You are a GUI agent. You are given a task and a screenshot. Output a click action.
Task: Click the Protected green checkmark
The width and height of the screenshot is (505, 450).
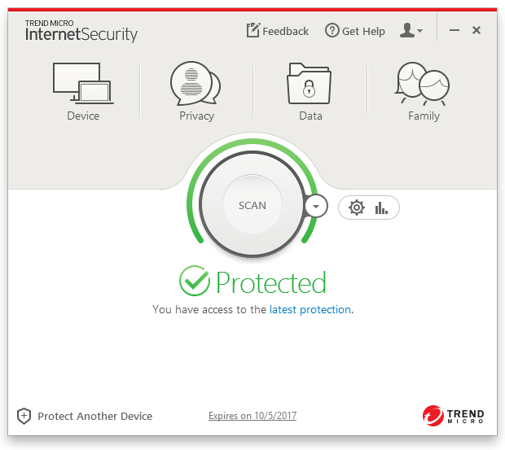(195, 282)
